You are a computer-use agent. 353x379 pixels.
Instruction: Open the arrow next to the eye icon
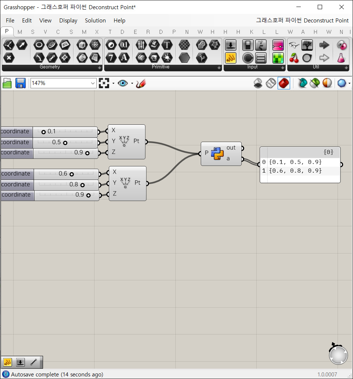[132, 84]
